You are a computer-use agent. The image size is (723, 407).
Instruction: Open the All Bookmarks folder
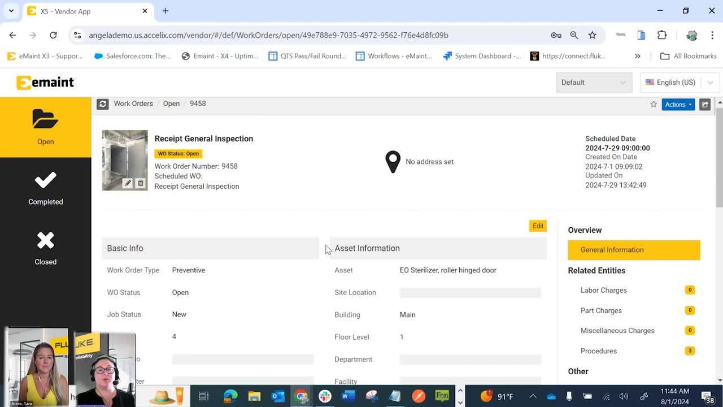[689, 56]
